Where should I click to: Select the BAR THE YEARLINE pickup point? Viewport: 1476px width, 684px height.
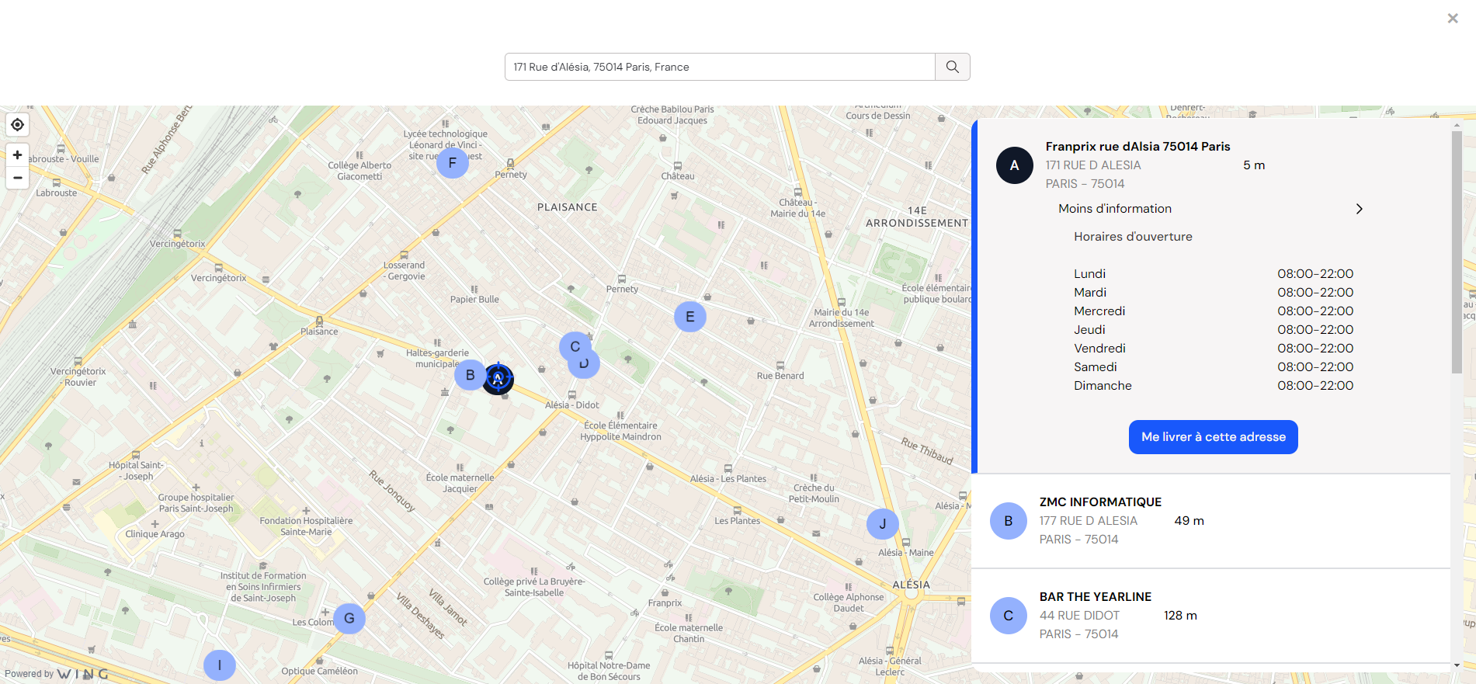[1211, 616]
